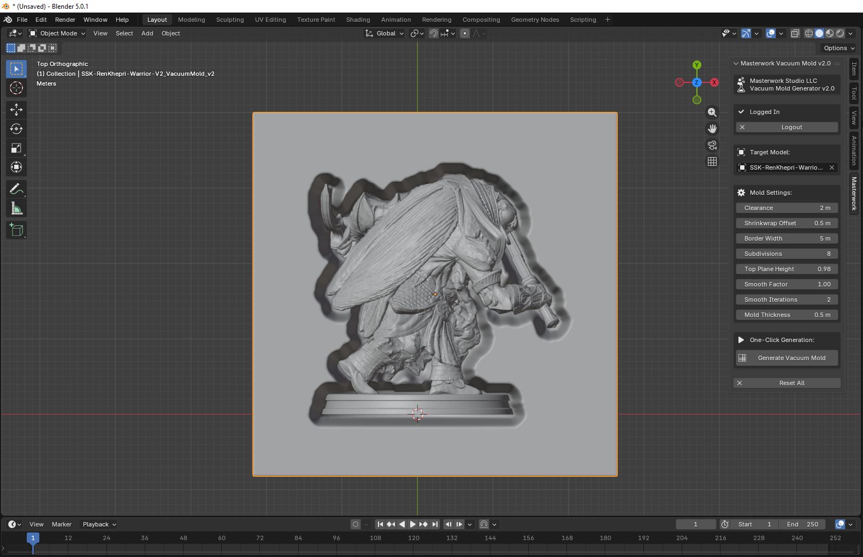Screen dimensions: 863x557
Task: Switch to the Sculpting workspace tab
Action: (230, 20)
